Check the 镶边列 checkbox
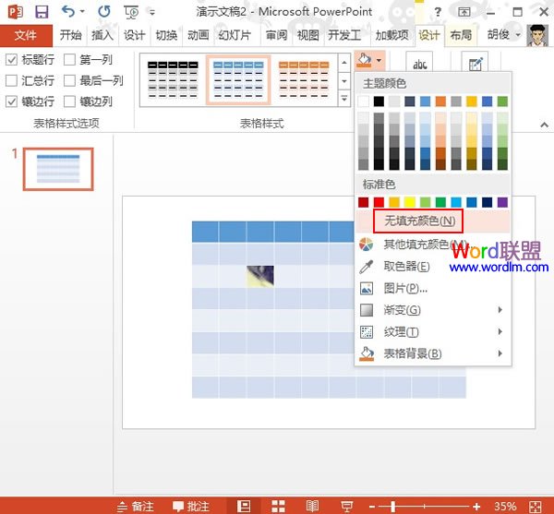554x514 pixels. point(69,102)
